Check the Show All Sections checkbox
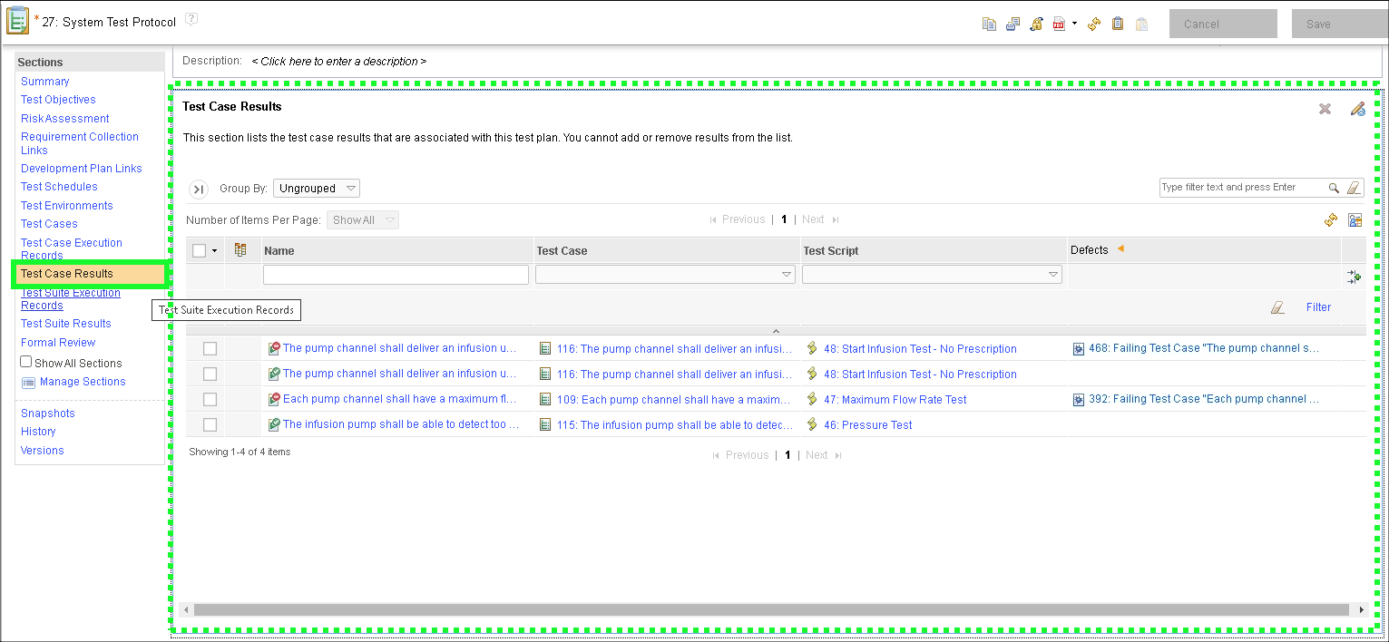1389x642 pixels. tap(26, 362)
